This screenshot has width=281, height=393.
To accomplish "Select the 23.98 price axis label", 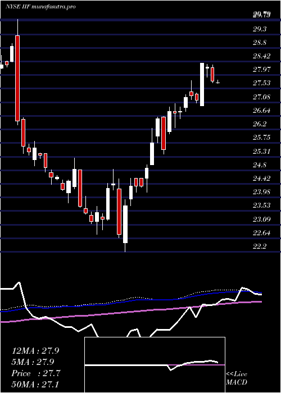I will coord(262,192).
